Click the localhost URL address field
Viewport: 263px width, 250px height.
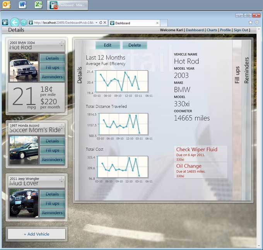click(64, 22)
